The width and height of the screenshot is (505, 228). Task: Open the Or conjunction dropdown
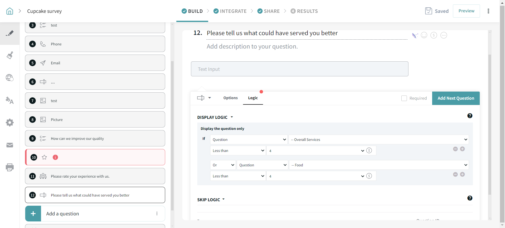coord(223,165)
